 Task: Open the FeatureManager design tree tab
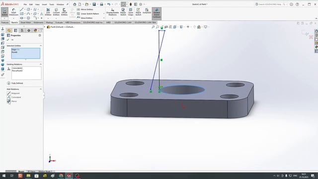(9, 30)
